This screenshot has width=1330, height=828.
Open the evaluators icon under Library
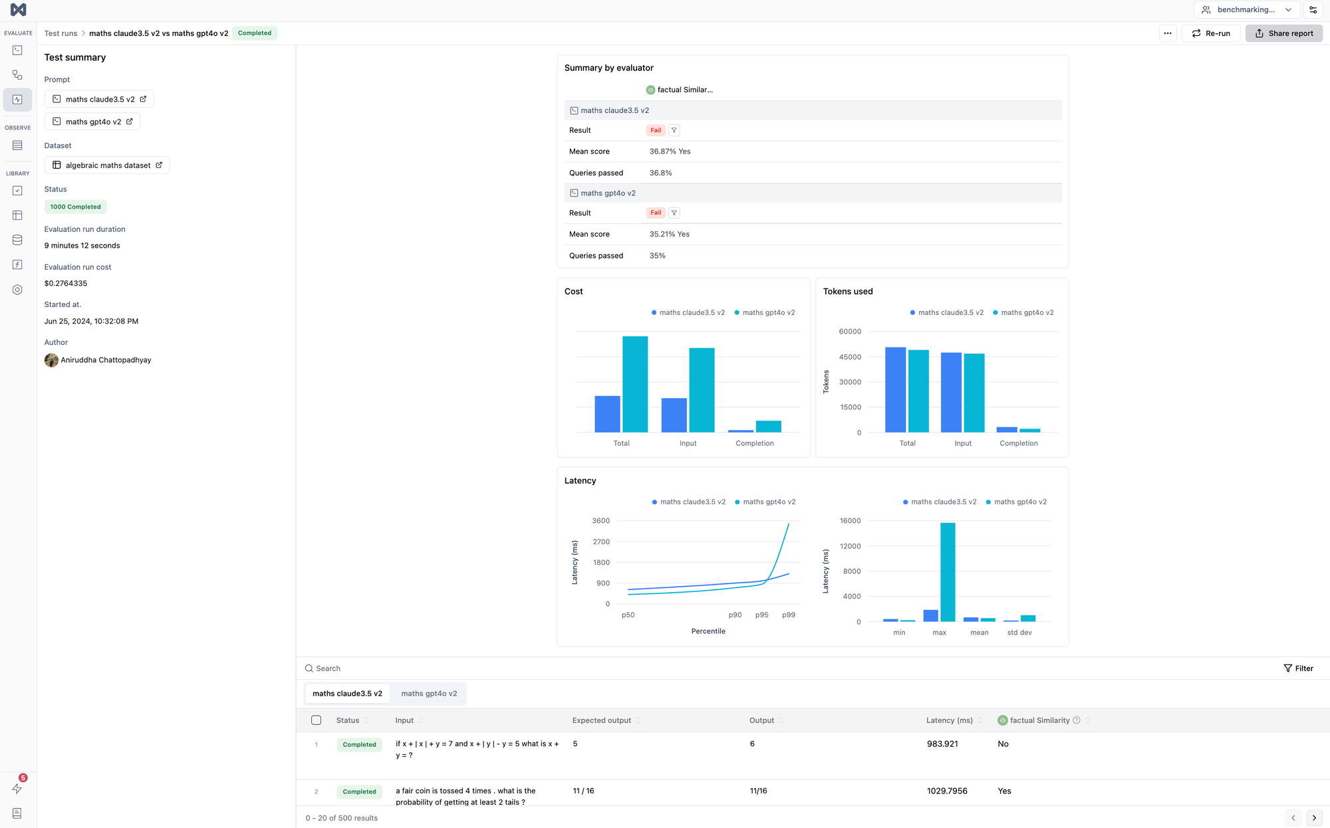pyautogui.click(x=17, y=191)
